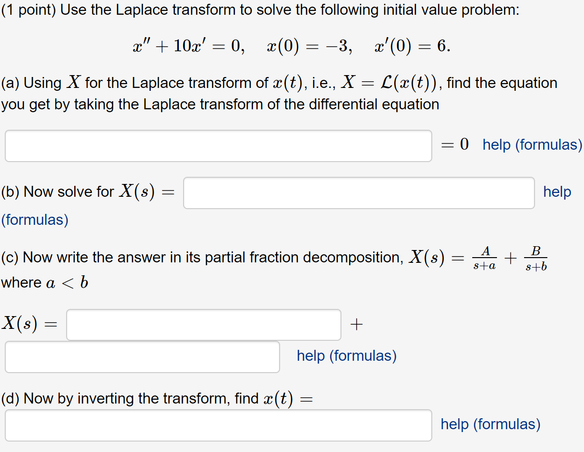Open help (formulas) link in part (c)
Screen dimensions: 584x452
click(347, 356)
